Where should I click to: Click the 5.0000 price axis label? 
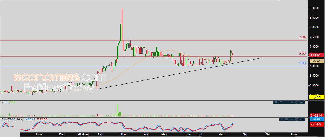[x=314, y=85]
